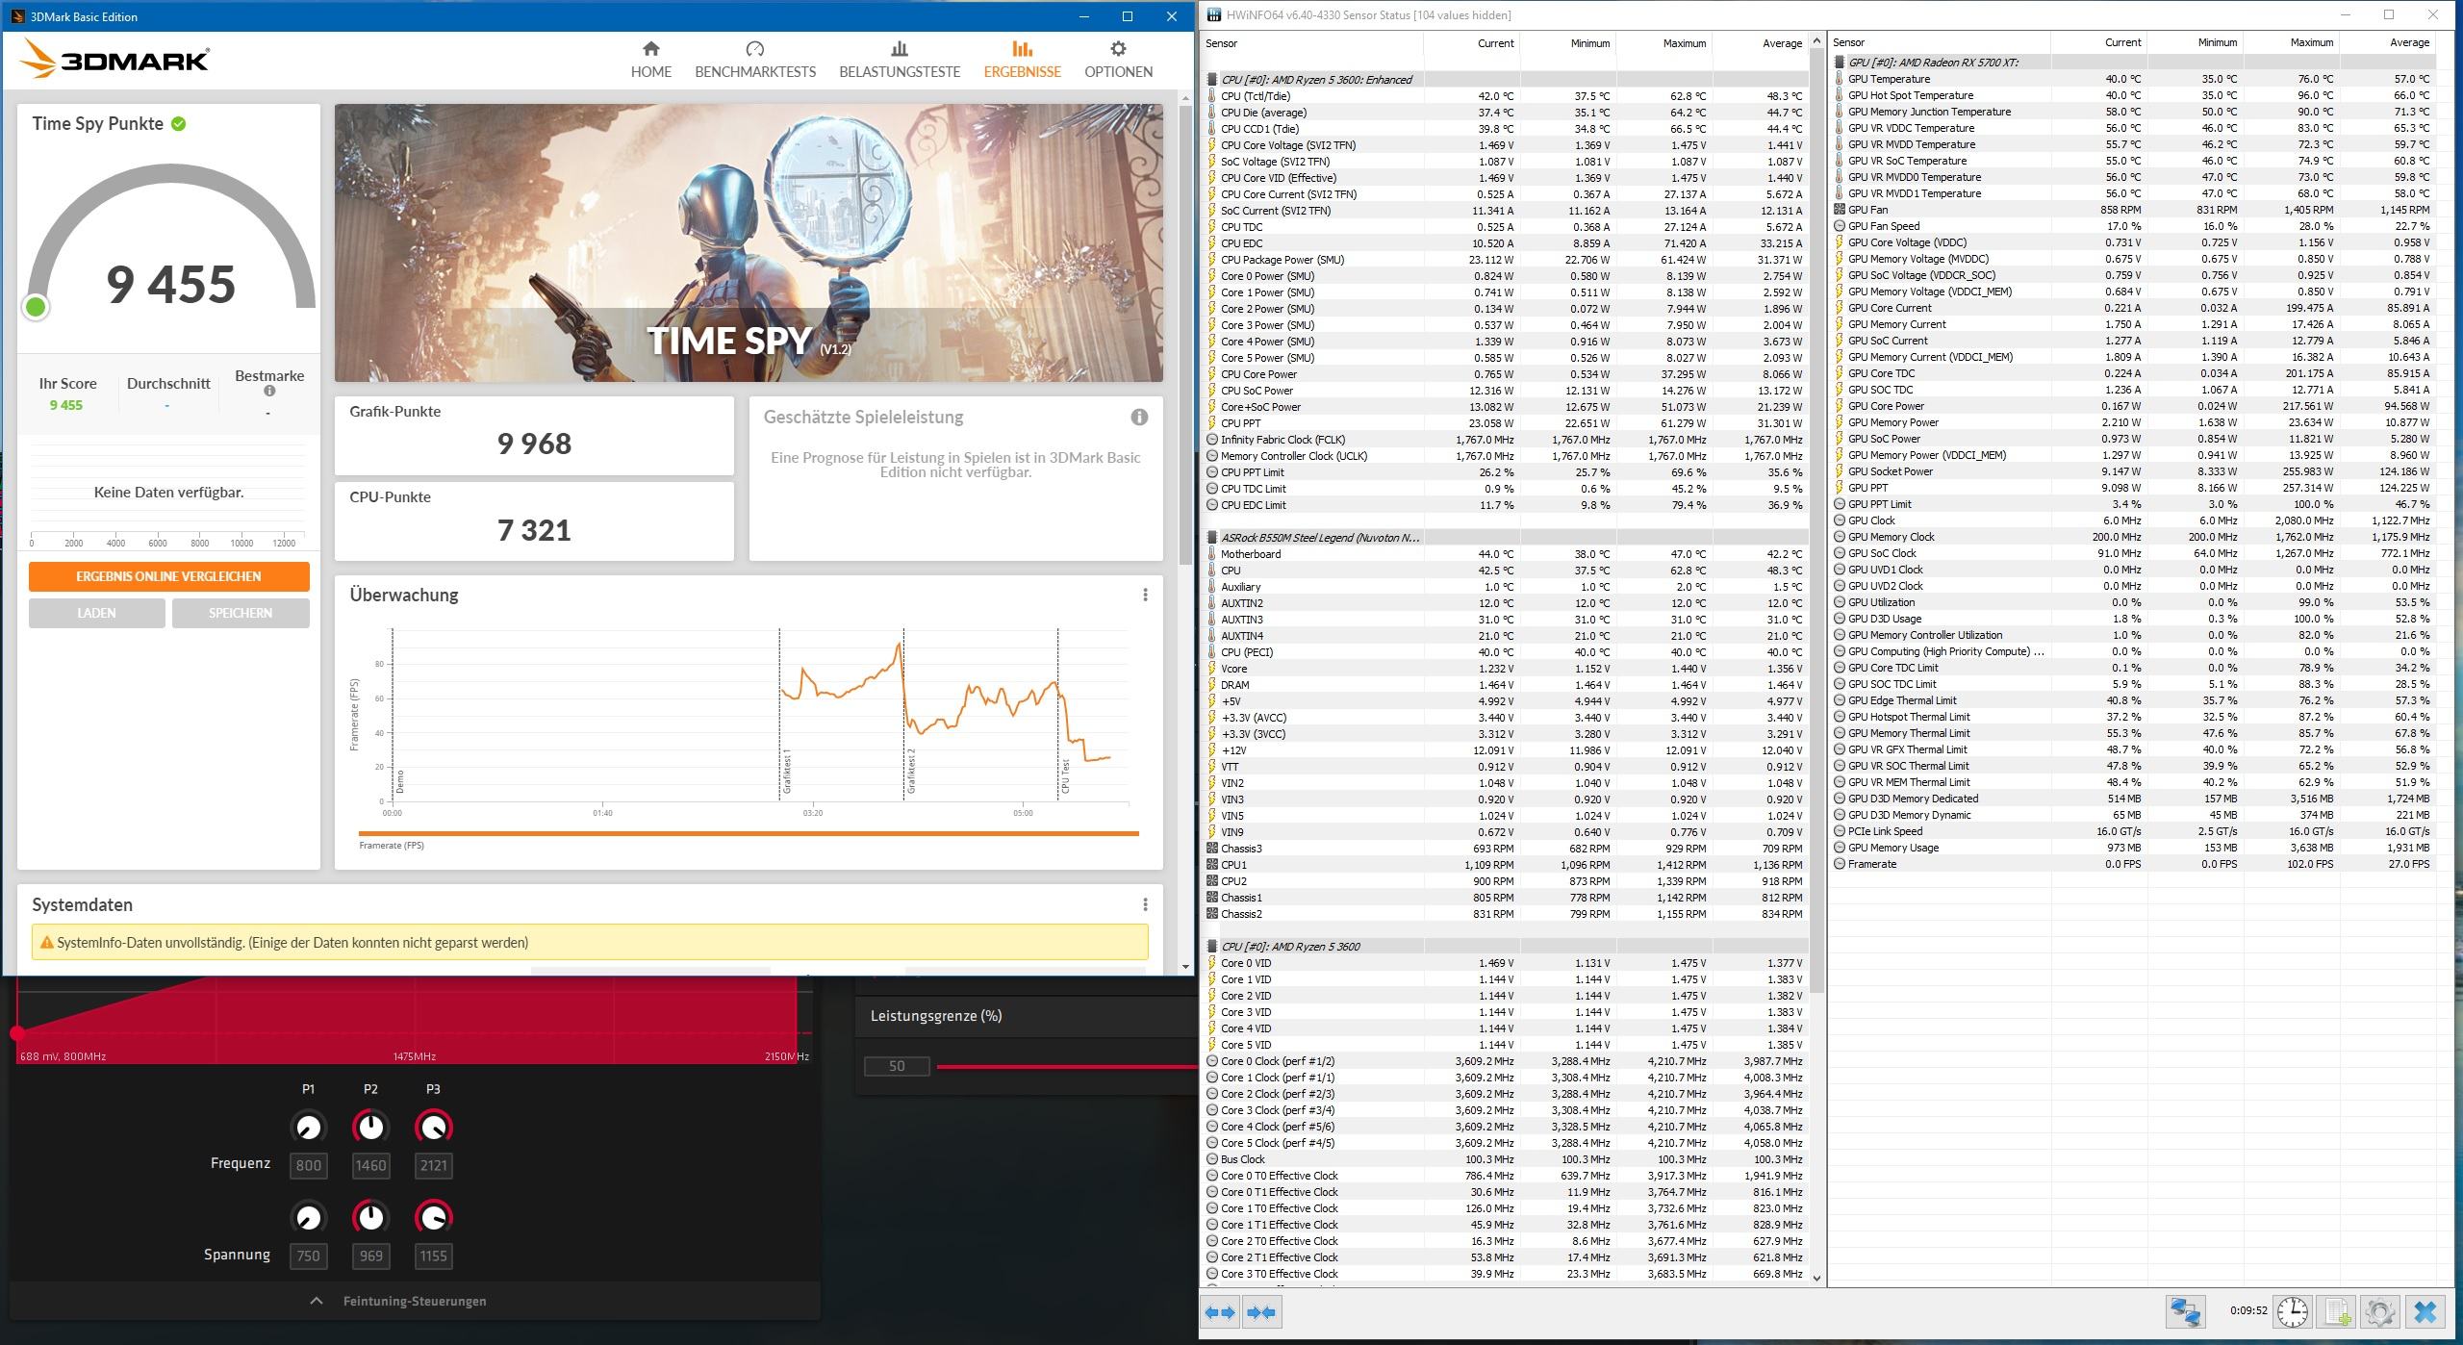Click the info icon in Geschätzte Spieleleistung

pyautogui.click(x=1139, y=417)
